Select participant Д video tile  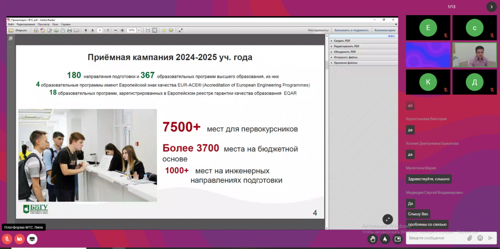click(x=475, y=82)
